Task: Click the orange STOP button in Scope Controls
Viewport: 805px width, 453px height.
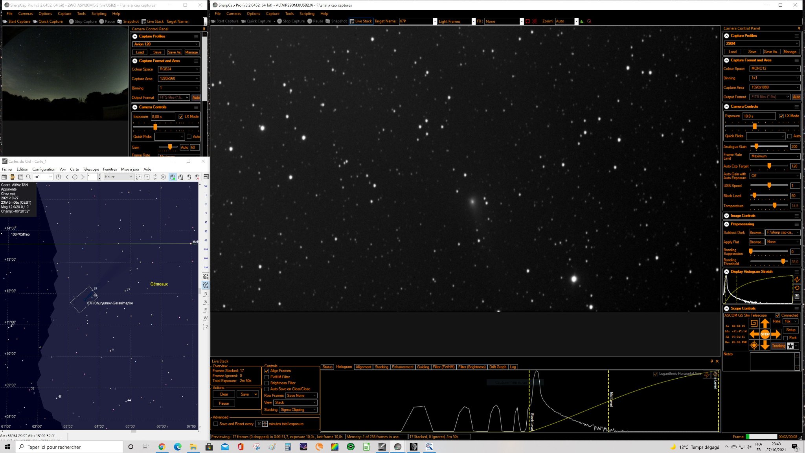Action: (x=765, y=334)
